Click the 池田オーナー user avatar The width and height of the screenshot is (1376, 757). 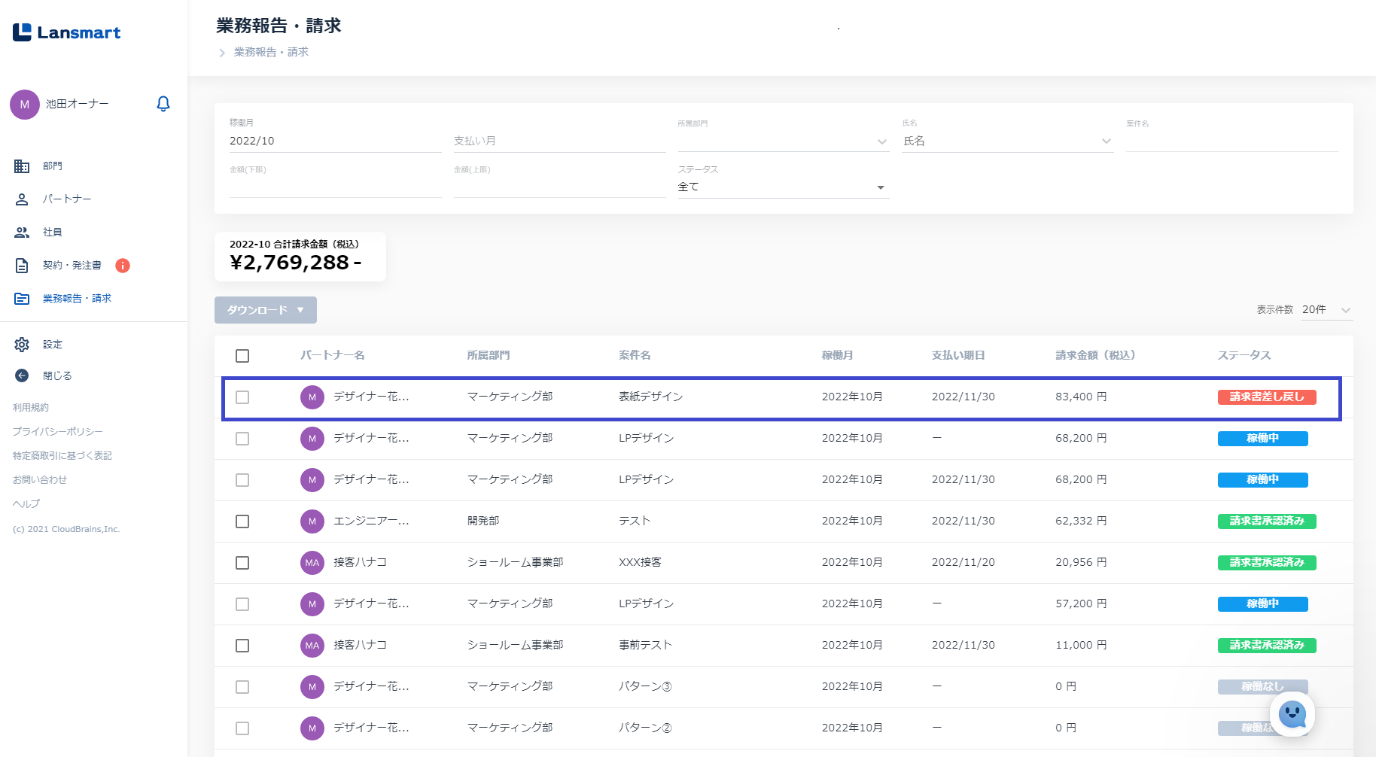25,105
